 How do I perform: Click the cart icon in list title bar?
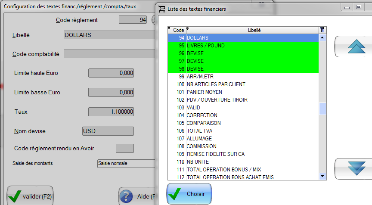click(x=161, y=9)
